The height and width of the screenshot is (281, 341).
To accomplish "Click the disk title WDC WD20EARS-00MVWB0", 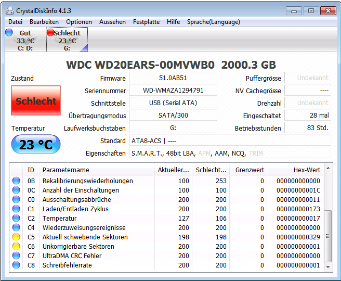I will tap(140, 65).
